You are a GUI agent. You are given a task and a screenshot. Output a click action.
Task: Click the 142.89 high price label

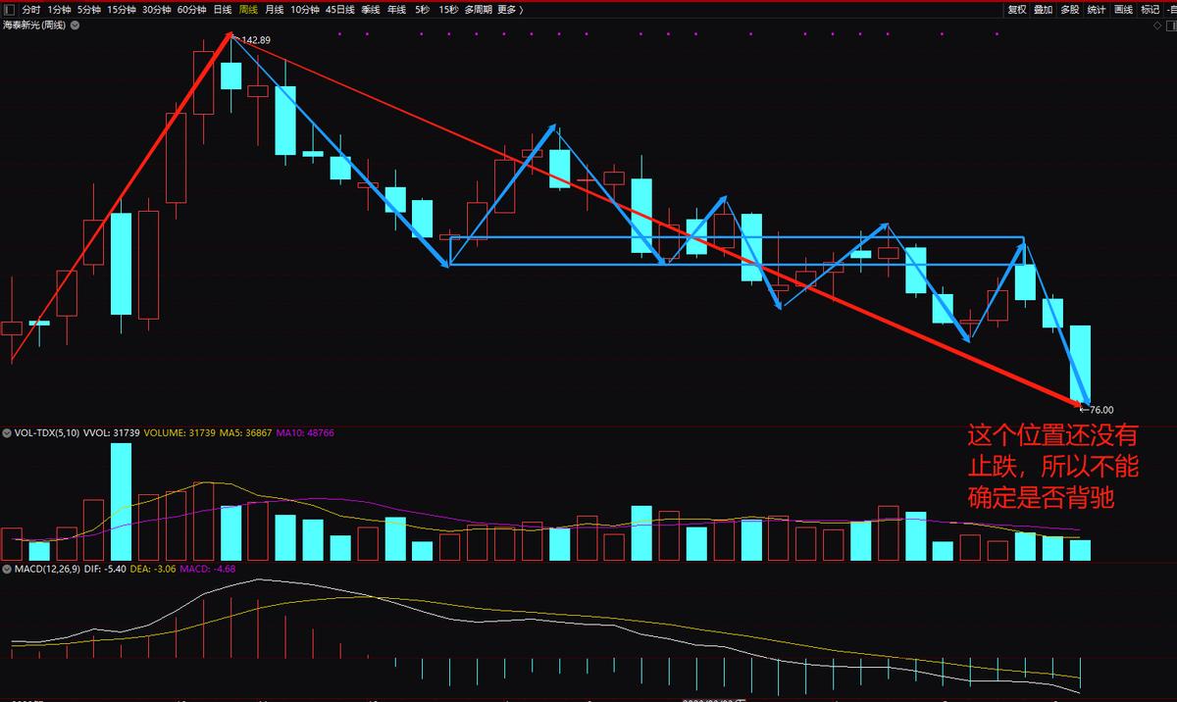[256, 40]
